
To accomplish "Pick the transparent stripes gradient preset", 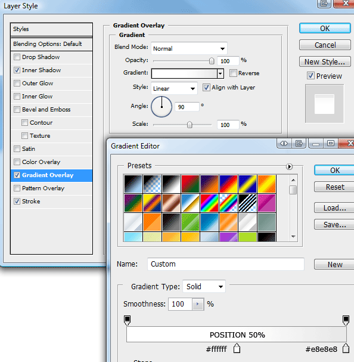I will point(247,203).
